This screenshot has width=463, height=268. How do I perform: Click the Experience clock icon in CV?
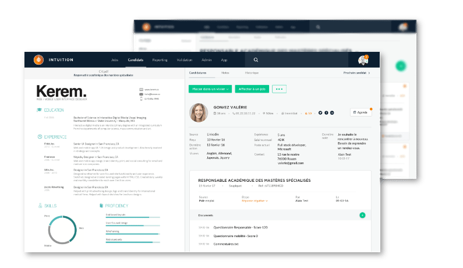[x=40, y=137]
